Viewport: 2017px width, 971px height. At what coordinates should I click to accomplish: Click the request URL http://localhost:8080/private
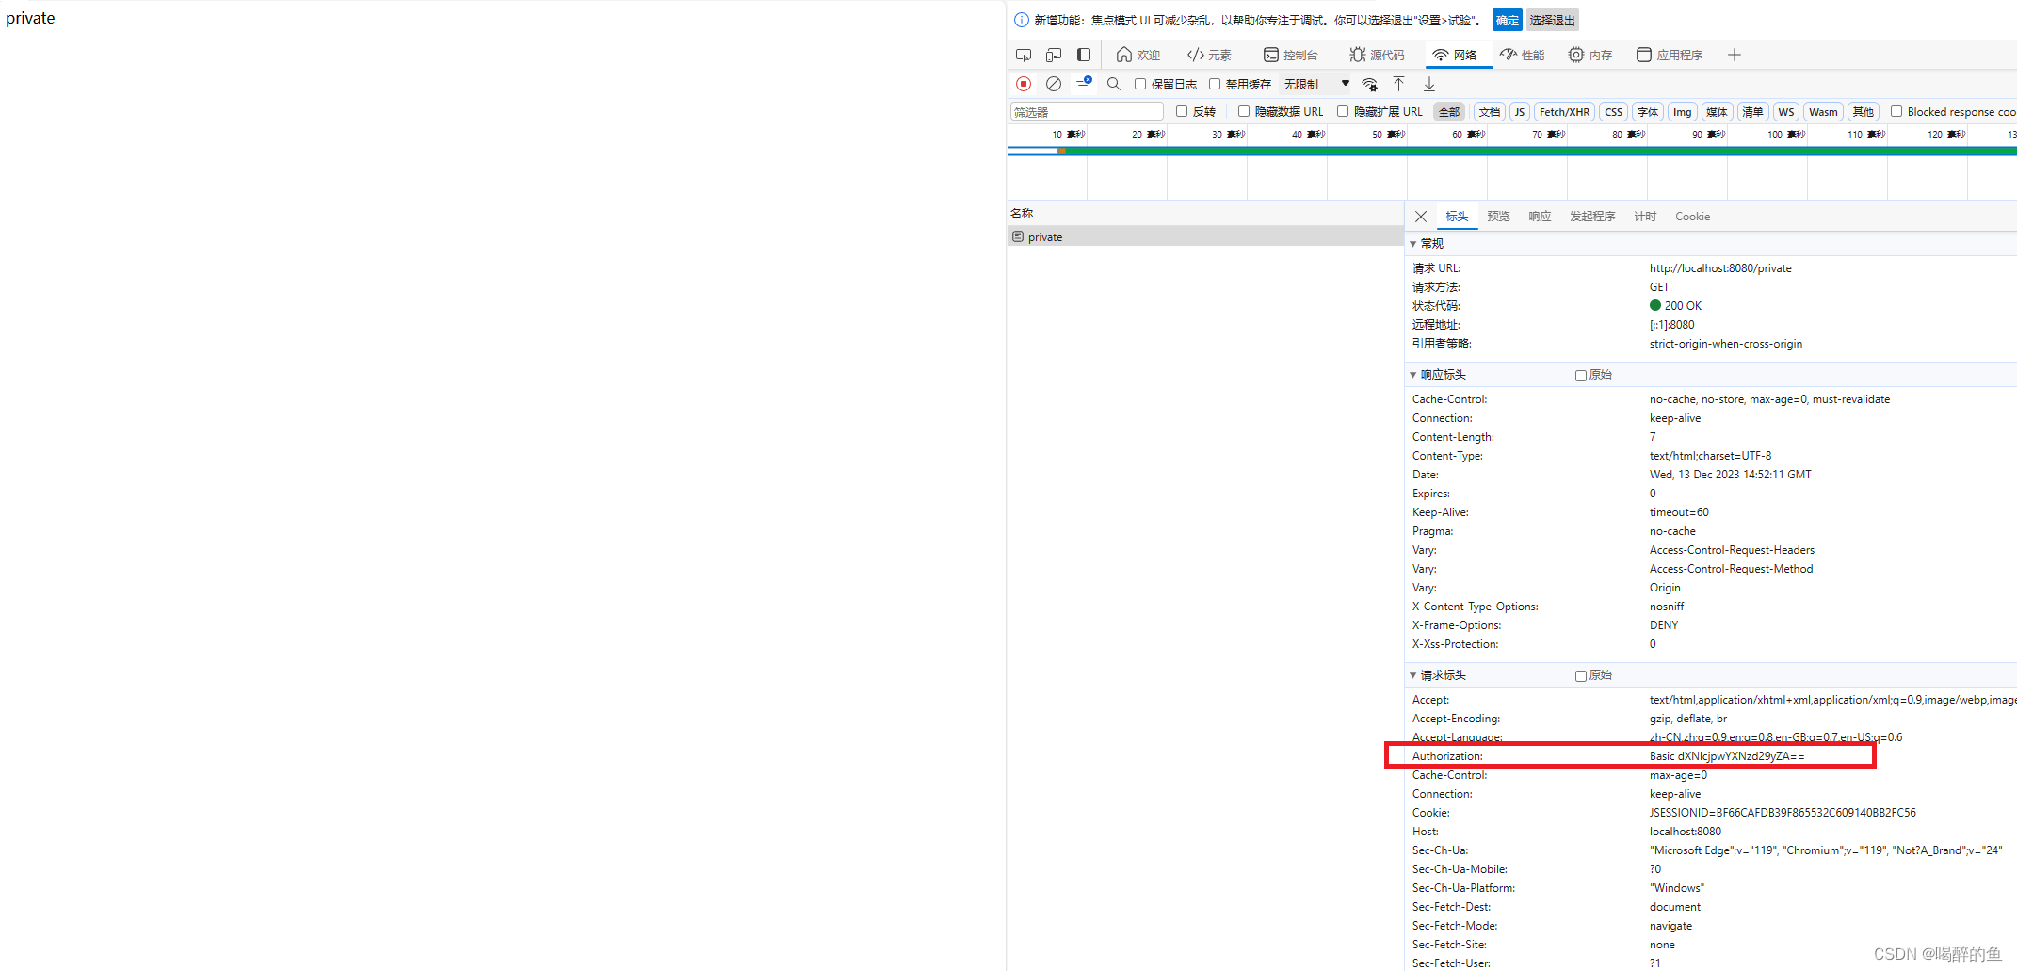[x=1720, y=268]
